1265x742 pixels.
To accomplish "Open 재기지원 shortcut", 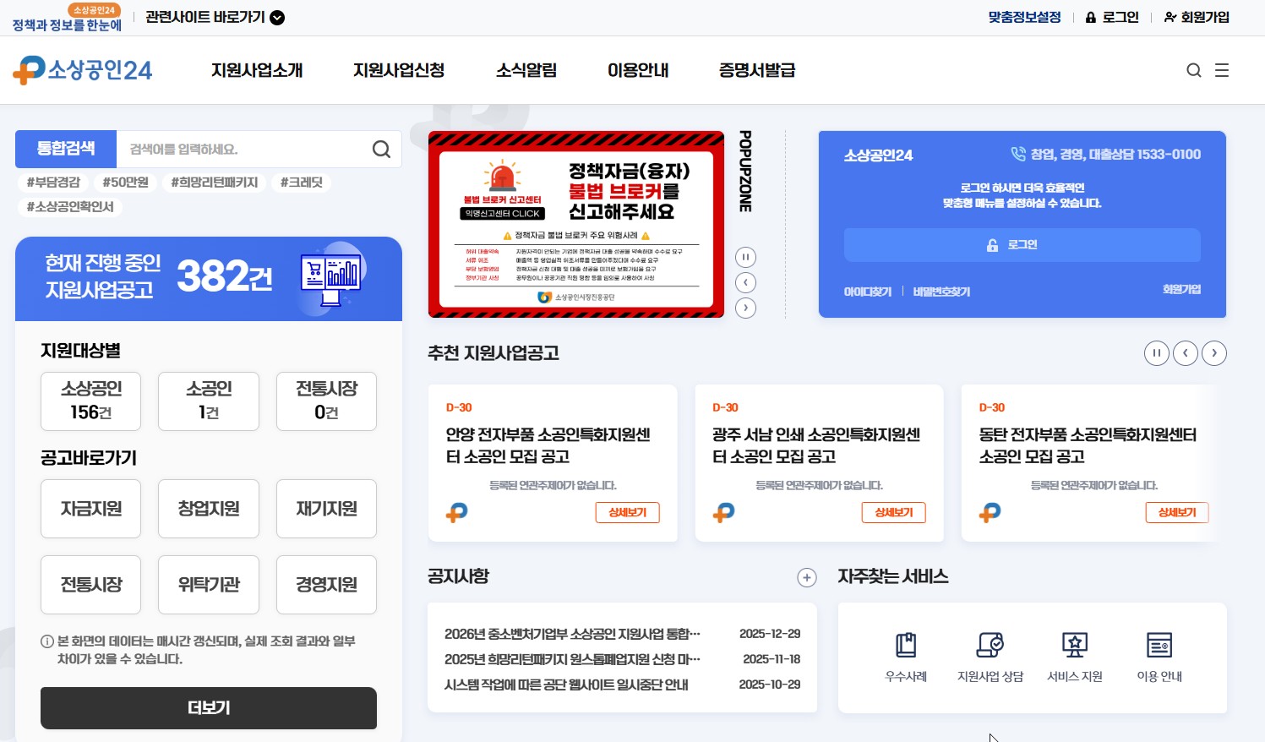I will click(326, 509).
